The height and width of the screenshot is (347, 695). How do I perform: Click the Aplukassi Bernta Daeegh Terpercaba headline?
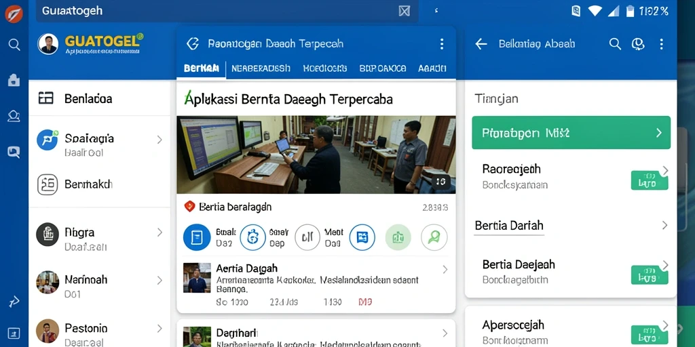coord(288,99)
